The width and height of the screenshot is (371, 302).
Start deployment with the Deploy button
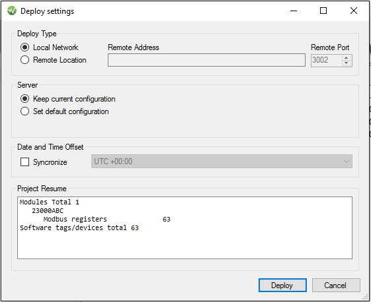pyautogui.click(x=282, y=286)
